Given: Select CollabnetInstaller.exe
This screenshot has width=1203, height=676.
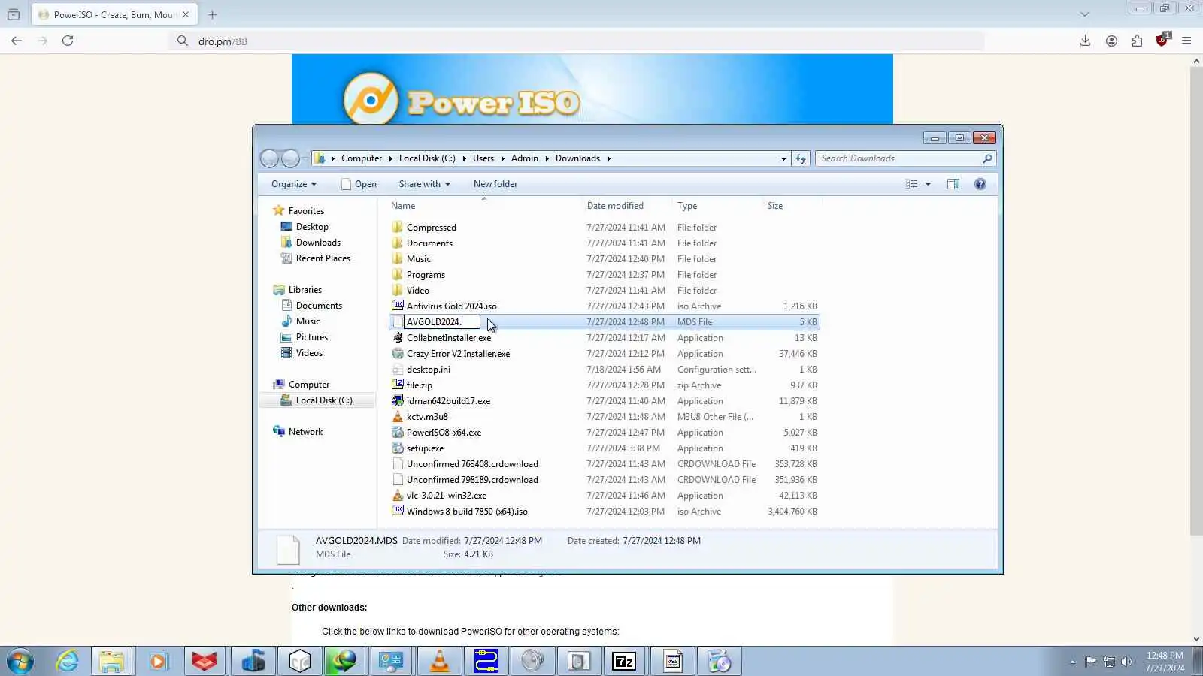Looking at the screenshot, I should (449, 338).
